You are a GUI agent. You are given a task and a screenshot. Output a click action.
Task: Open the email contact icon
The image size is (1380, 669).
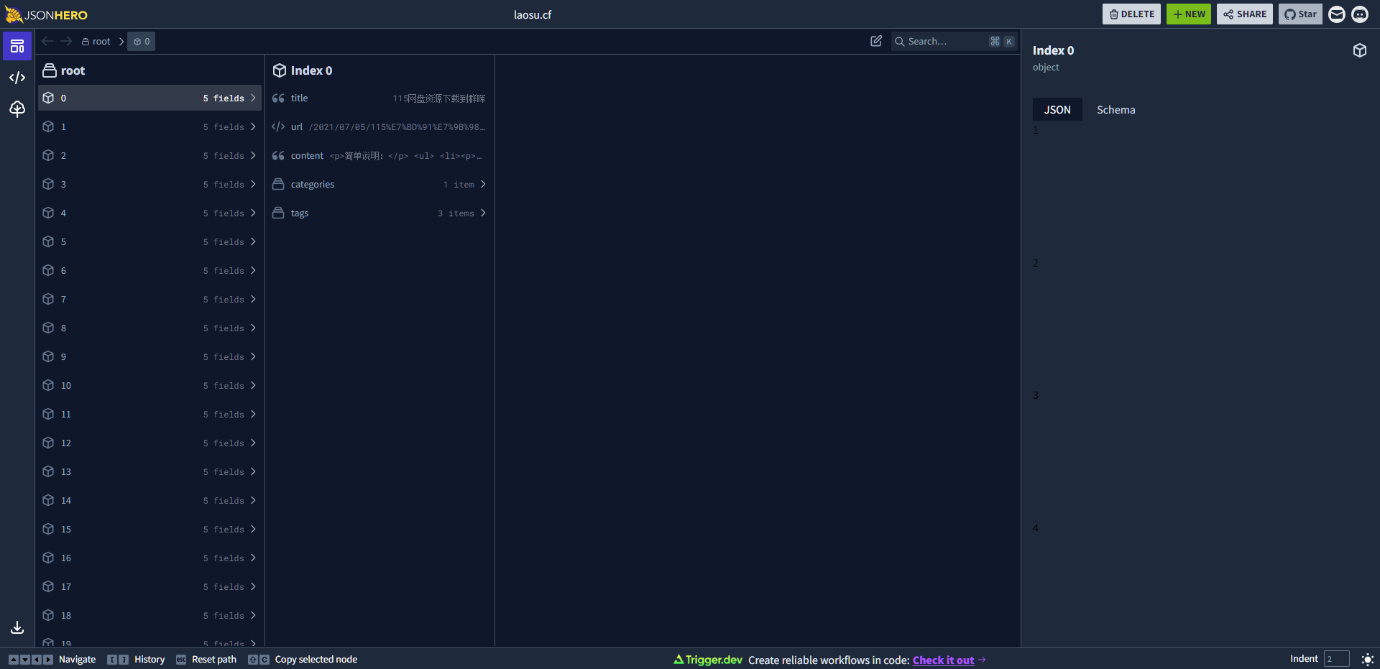tap(1337, 14)
